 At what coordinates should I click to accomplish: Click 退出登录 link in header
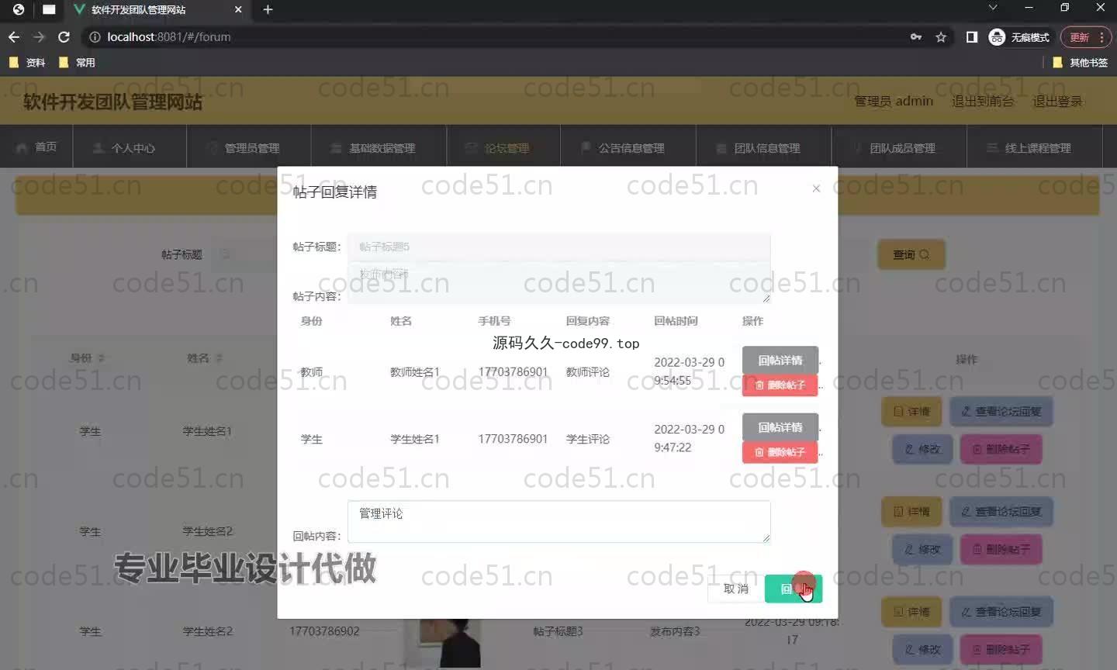pos(1057,101)
